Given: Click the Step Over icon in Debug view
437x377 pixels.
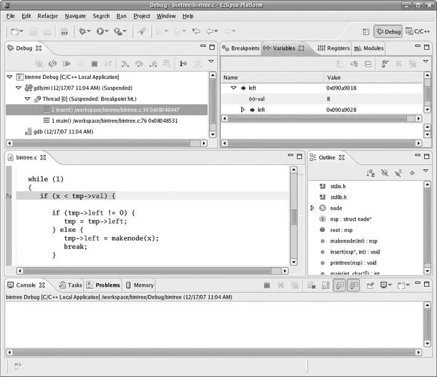Looking at the screenshot, I should tap(139, 64).
